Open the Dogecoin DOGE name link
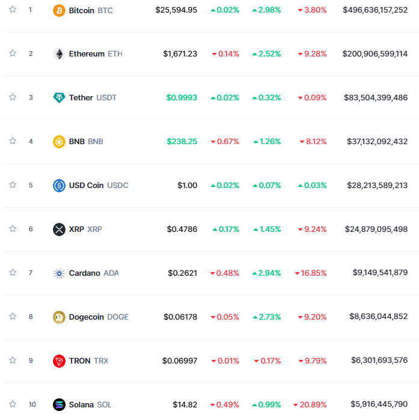Image resolution: width=419 pixels, height=420 pixels. click(99, 317)
